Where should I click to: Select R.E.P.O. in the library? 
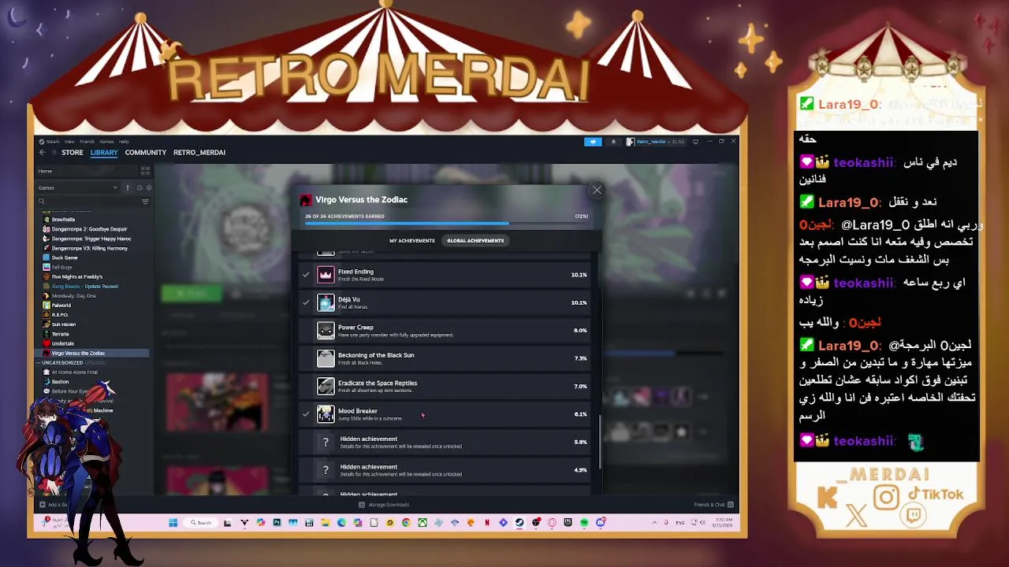tap(60, 315)
